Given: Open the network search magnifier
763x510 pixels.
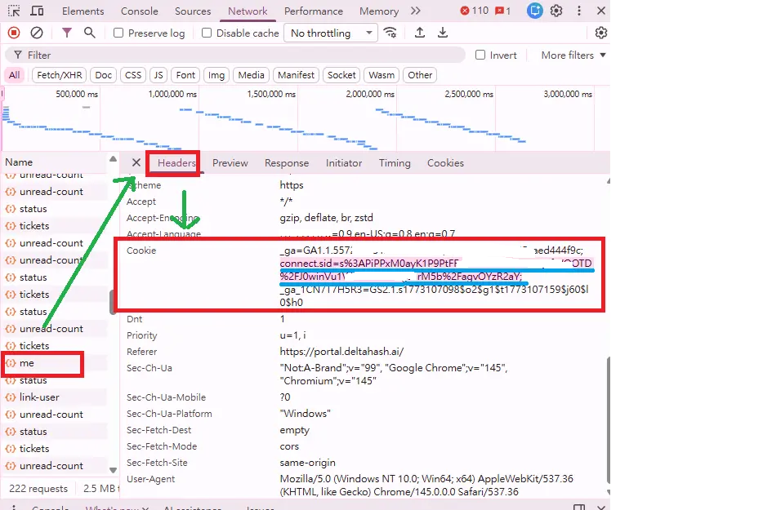Looking at the screenshot, I should coord(90,33).
